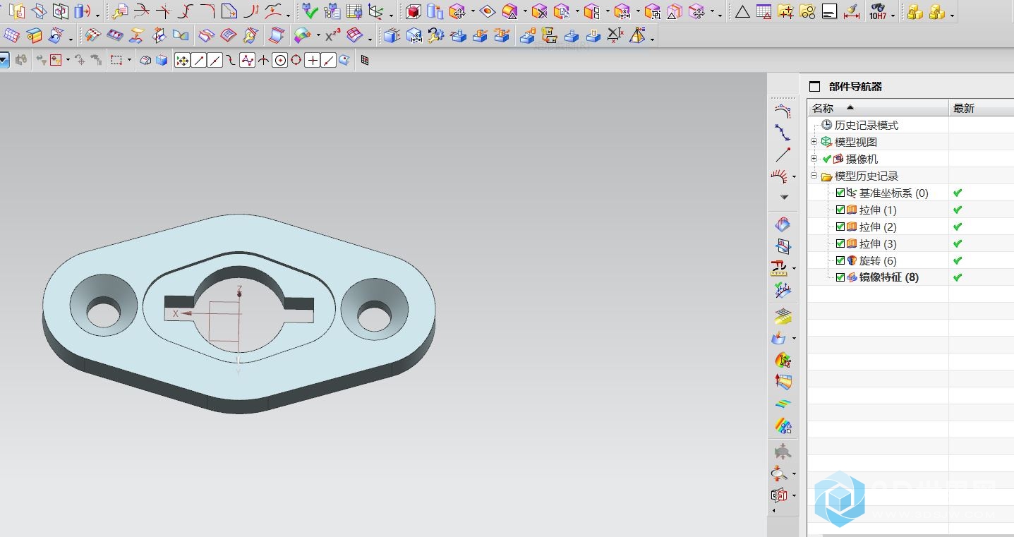The width and height of the screenshot is (1014, 537).
Task: Toggle the 镜像特征 (8) checkbox
Action: pos(840,277)
